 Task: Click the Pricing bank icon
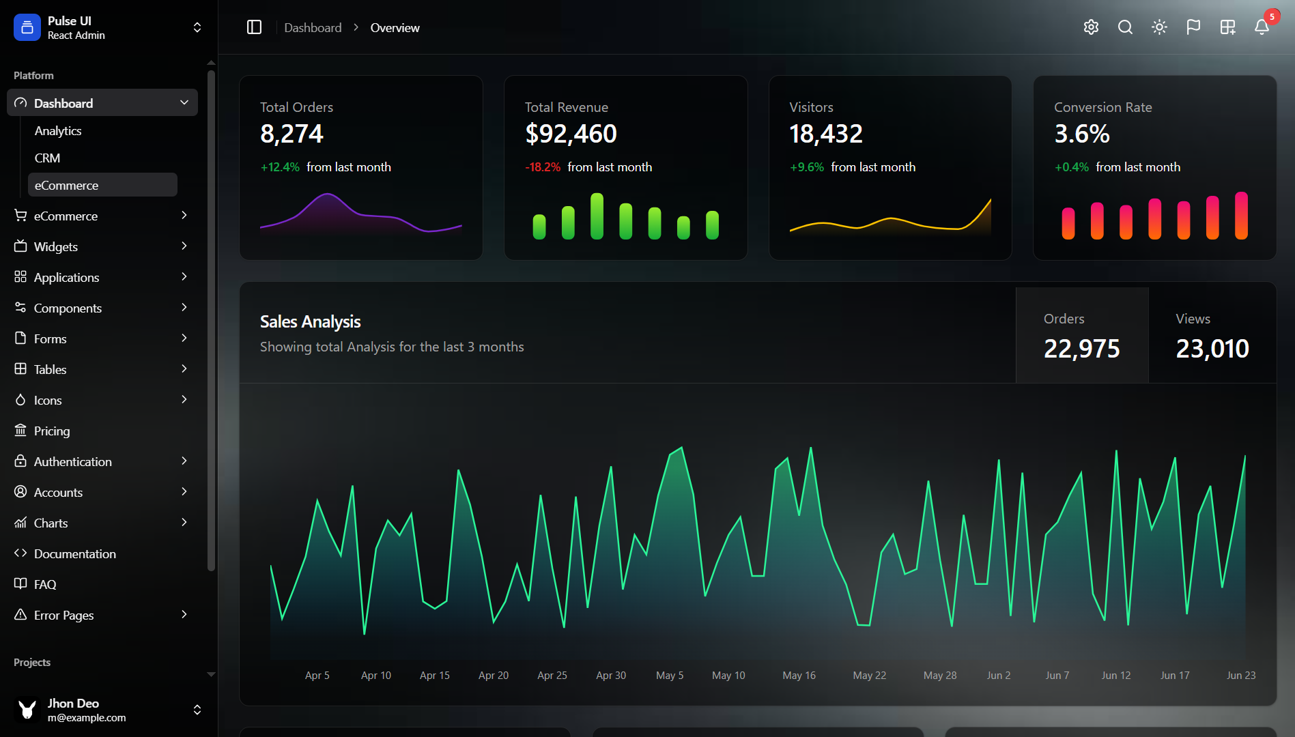pos(20,430)
